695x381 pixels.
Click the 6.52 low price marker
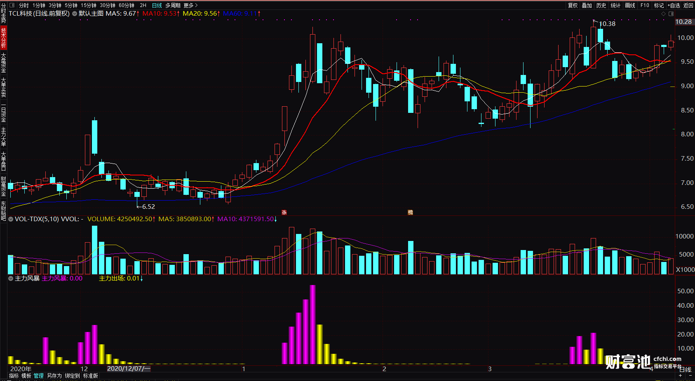click(148, 207)
